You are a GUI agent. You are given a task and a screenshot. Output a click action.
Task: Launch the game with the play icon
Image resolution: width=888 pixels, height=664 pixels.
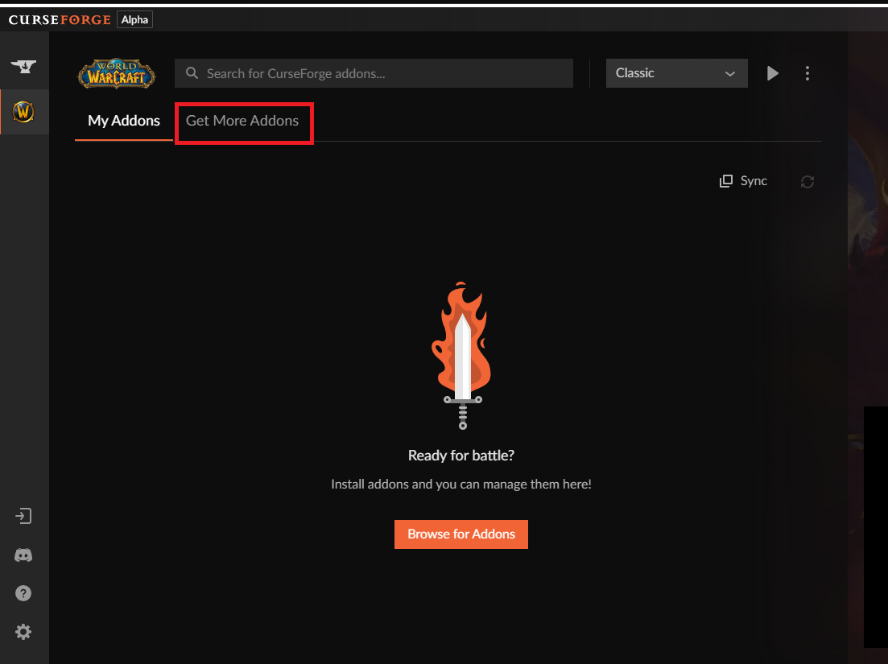[x=772, y=73]
